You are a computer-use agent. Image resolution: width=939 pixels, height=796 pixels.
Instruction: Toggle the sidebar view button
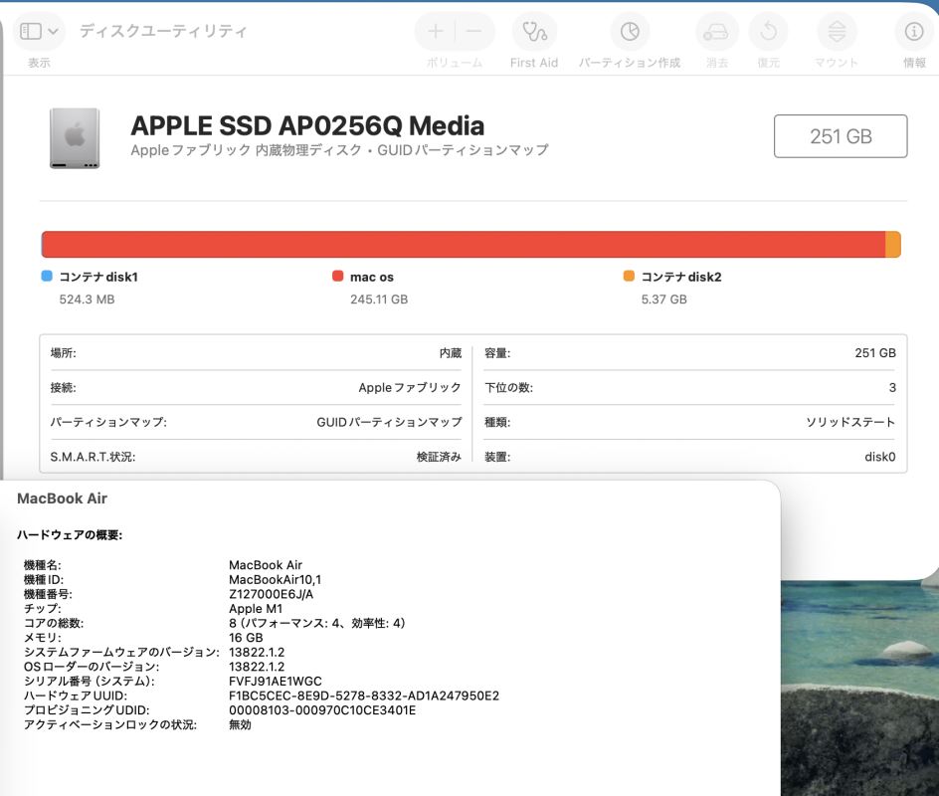31,32
